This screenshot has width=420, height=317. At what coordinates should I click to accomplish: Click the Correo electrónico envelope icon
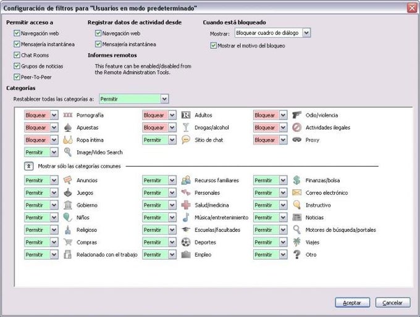pyautogui.click(x=297, y=192)
